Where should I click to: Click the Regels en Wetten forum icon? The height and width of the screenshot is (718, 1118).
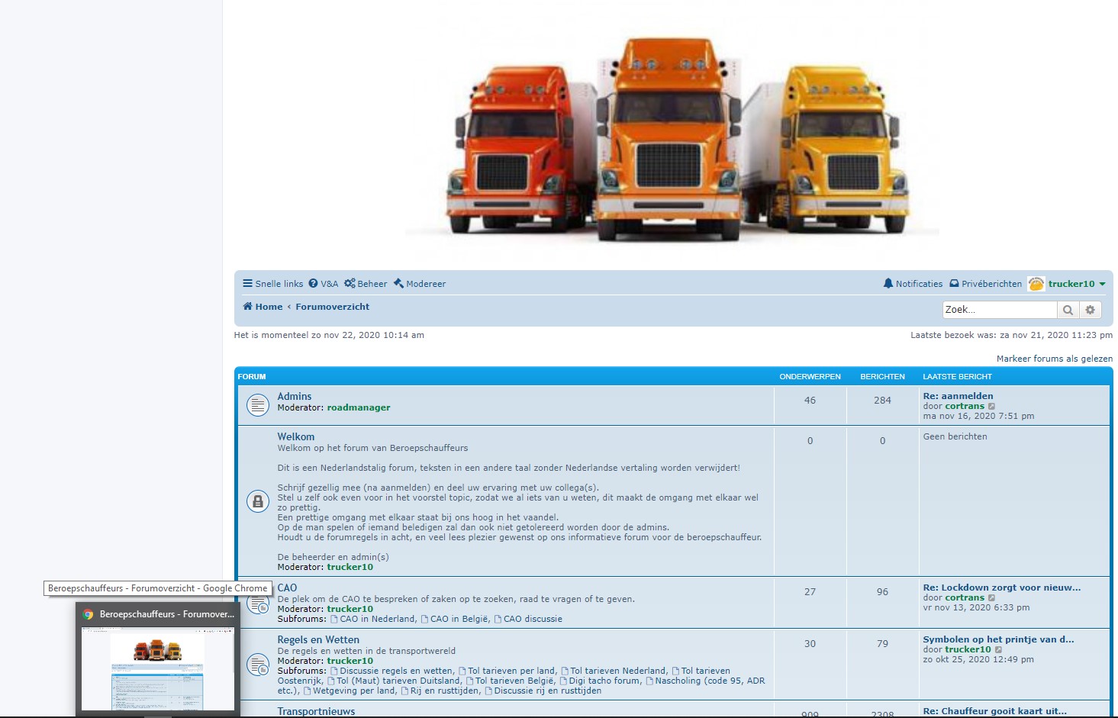click(x=258, y=665)
